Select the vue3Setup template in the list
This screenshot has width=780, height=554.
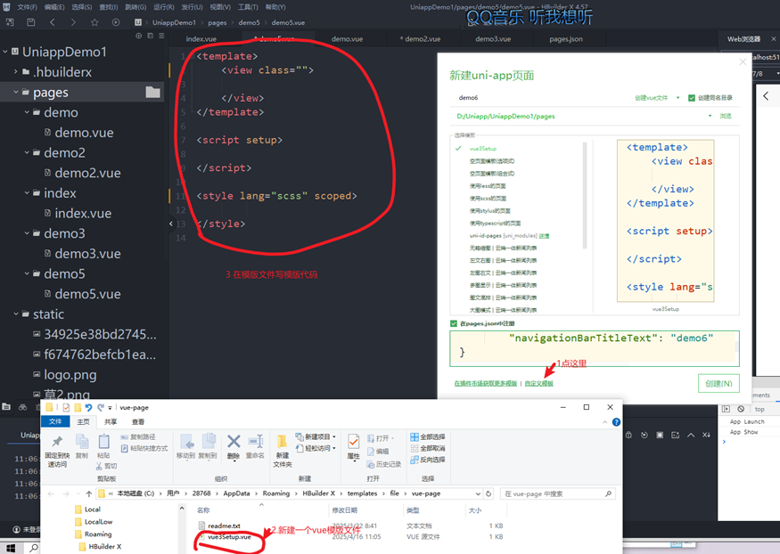(483, 149)
